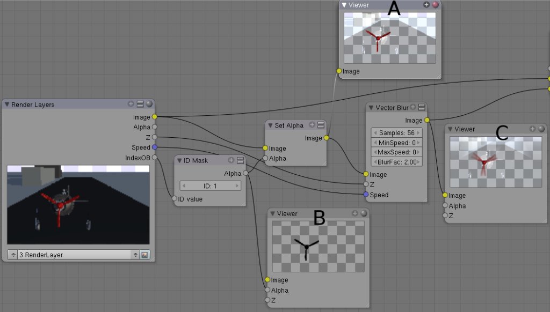Click plus icon on Viewer B header
This screenshot has width=550, height=312.
pos(354,213)
